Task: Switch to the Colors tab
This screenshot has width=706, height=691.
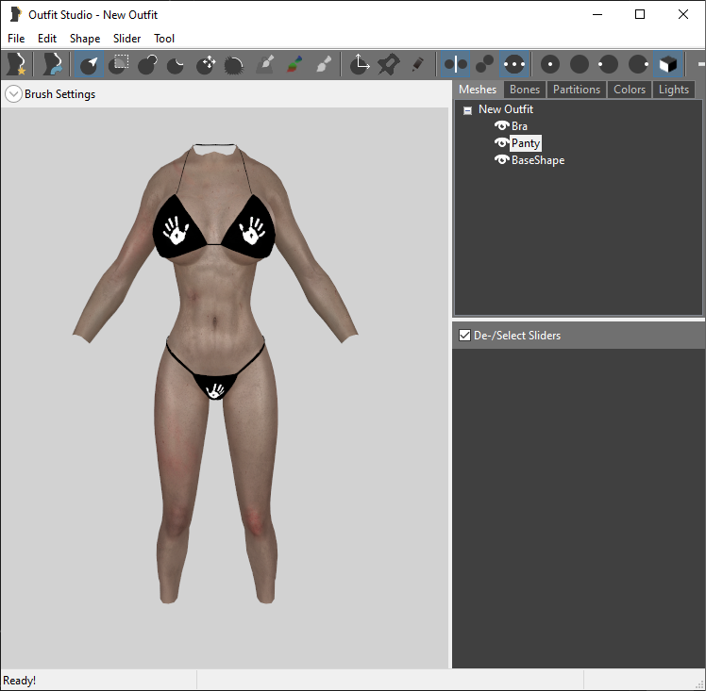Action: click(629, 90)
